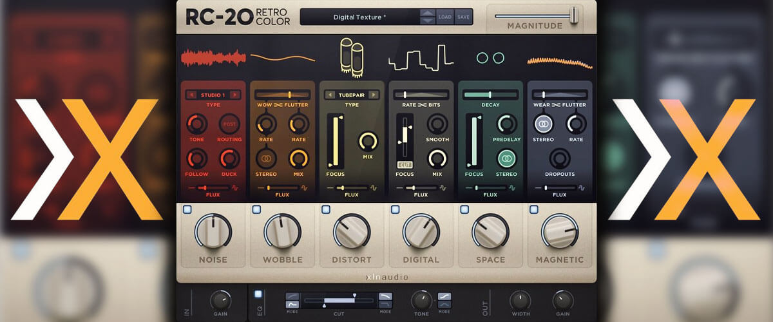Click the Noise Follow knob
Screen dimensions: 773x322
(196, 158)
